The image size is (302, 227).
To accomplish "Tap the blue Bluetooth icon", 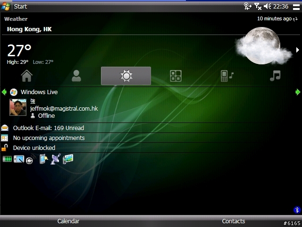I will [x=297, y=210].
